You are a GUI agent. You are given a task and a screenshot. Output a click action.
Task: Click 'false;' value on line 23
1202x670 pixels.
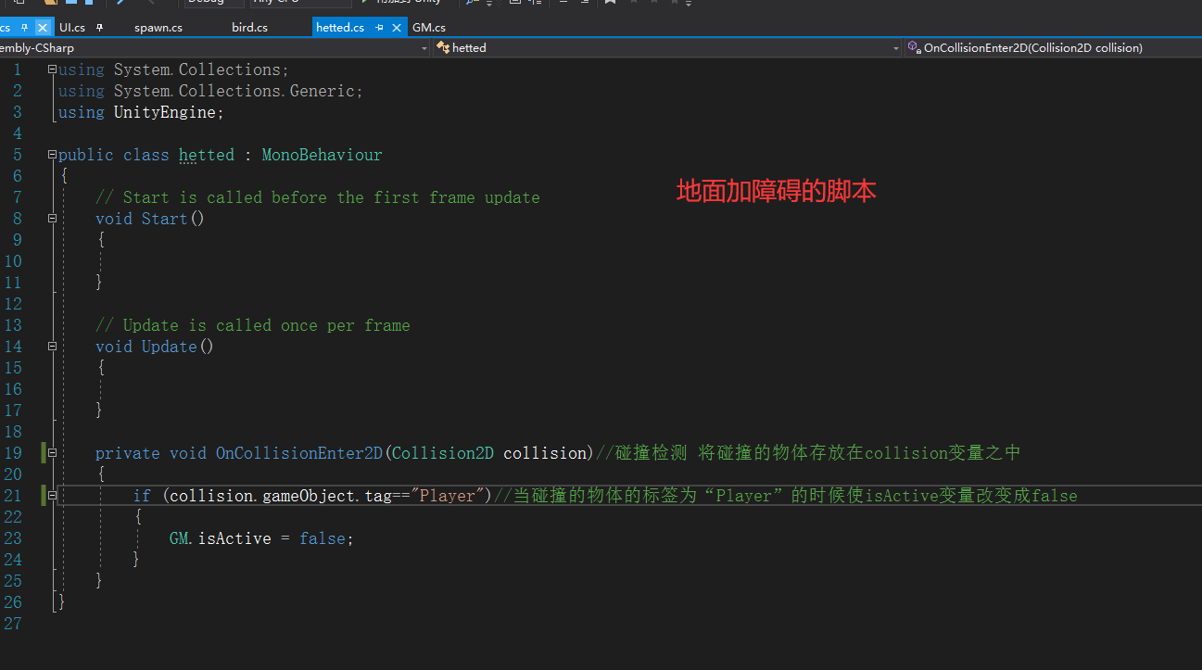(x=326, y=538)
